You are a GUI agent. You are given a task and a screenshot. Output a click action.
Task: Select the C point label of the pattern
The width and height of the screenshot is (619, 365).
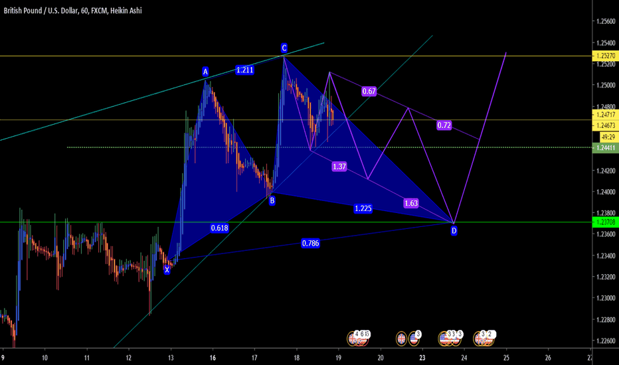[284, 48]
